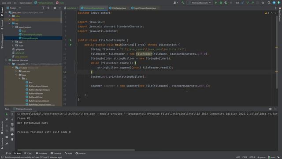This screenshot has width=282, height=159.
Task: Collapse the External Libraries node
Action: [x=6, y=60]
